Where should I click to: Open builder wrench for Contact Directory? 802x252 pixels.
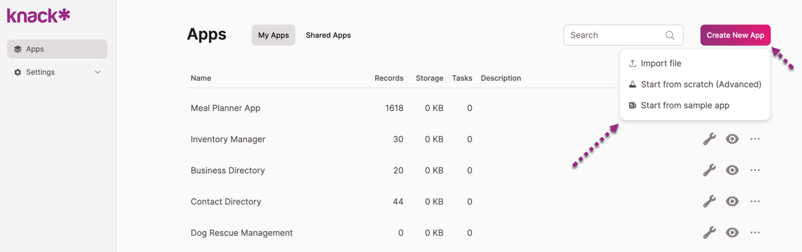[x=709, y=202]
